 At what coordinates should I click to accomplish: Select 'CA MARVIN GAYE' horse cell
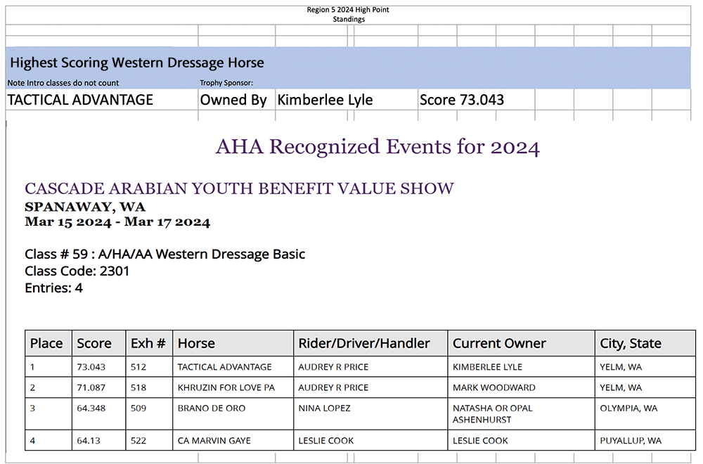233,440
